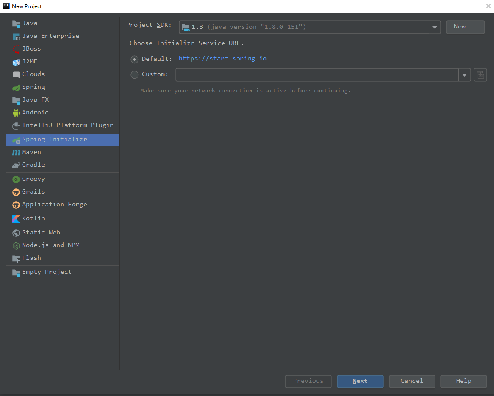Open the Project SDK dropdown

[x=435, y=27]
